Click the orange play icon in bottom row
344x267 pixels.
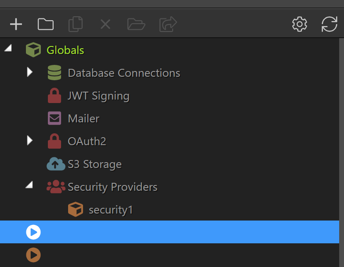tap(33, 255)
